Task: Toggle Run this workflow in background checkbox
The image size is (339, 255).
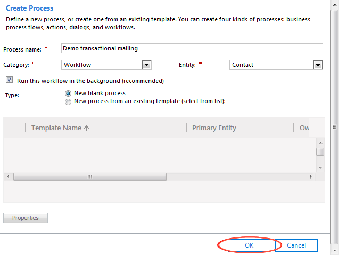Action: click(10, 81)
